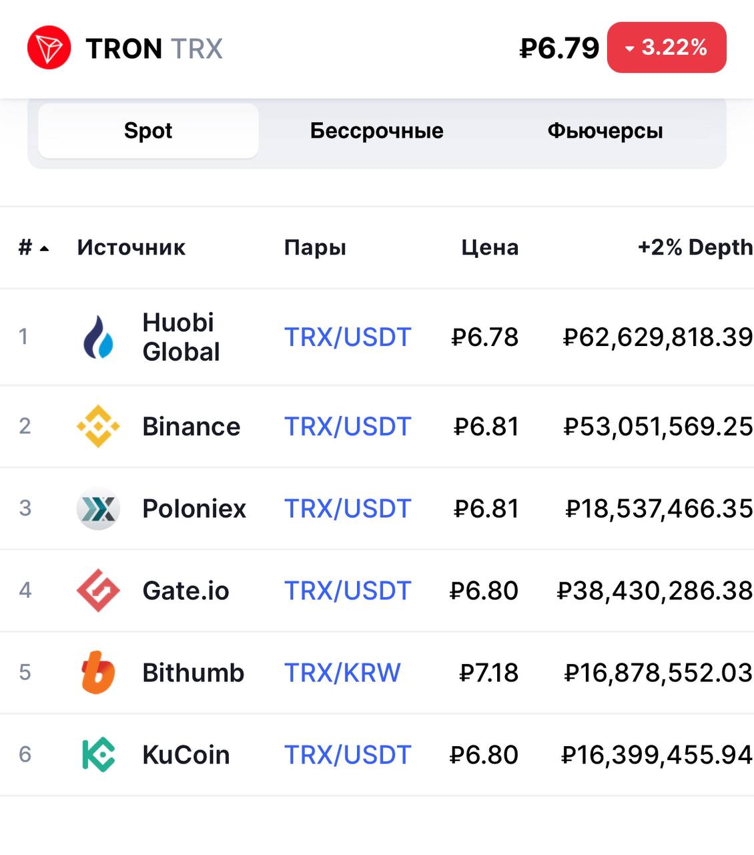Select the Spot tab
This screenshot has width=754, height=855.
tap(148, 131)
